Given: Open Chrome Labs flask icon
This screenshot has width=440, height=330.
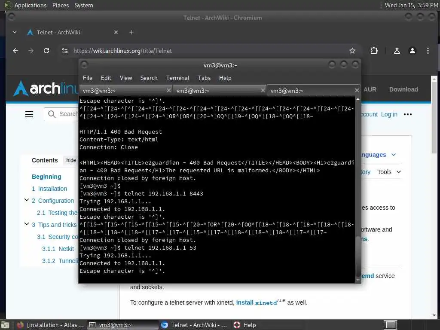Looking at the screenshot, I should pyautogui.click(x=397, y=51).
